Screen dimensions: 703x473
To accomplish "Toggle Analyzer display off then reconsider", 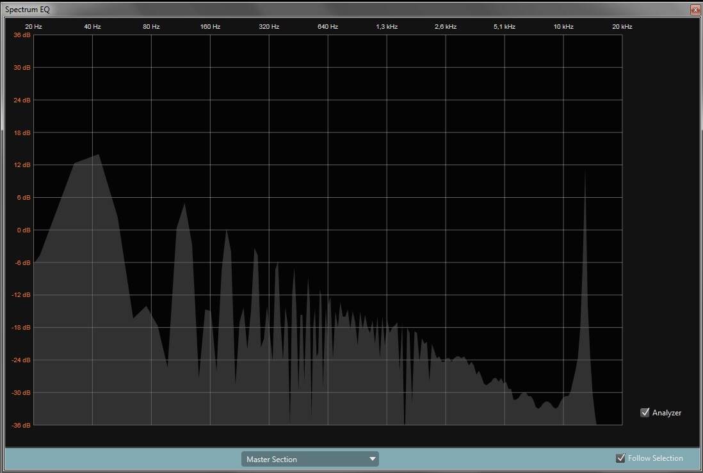I will [645, 412].
